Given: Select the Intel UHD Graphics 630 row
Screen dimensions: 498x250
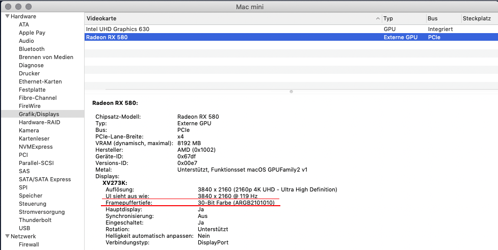Looking at the screenshot, I should click(291, 29).
